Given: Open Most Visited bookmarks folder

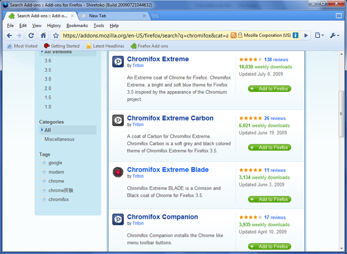Looking at the screenshot, I should 22,46.
